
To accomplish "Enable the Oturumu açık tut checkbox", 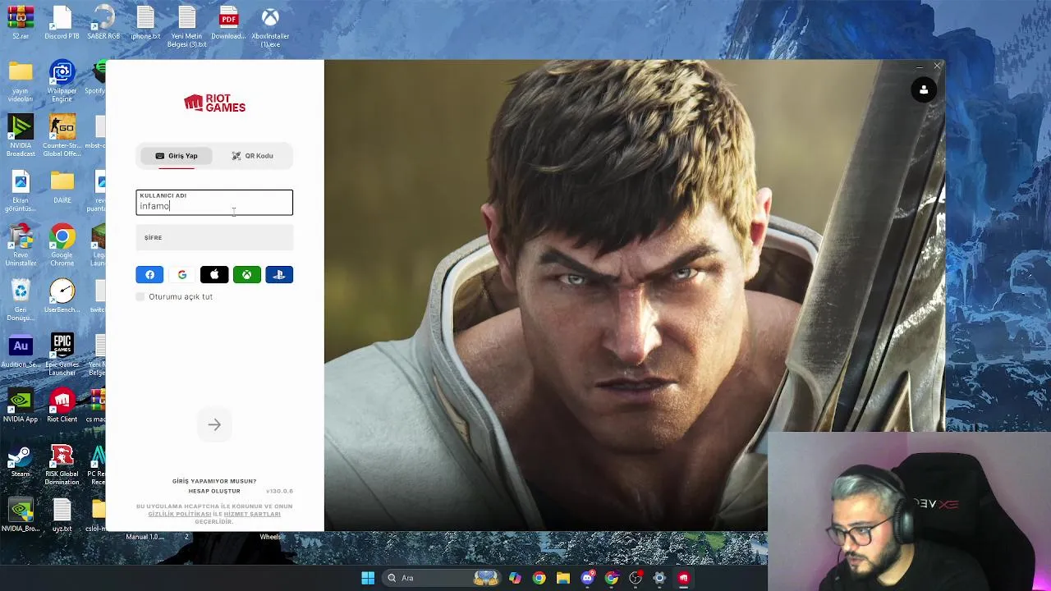I will [140, 296].
